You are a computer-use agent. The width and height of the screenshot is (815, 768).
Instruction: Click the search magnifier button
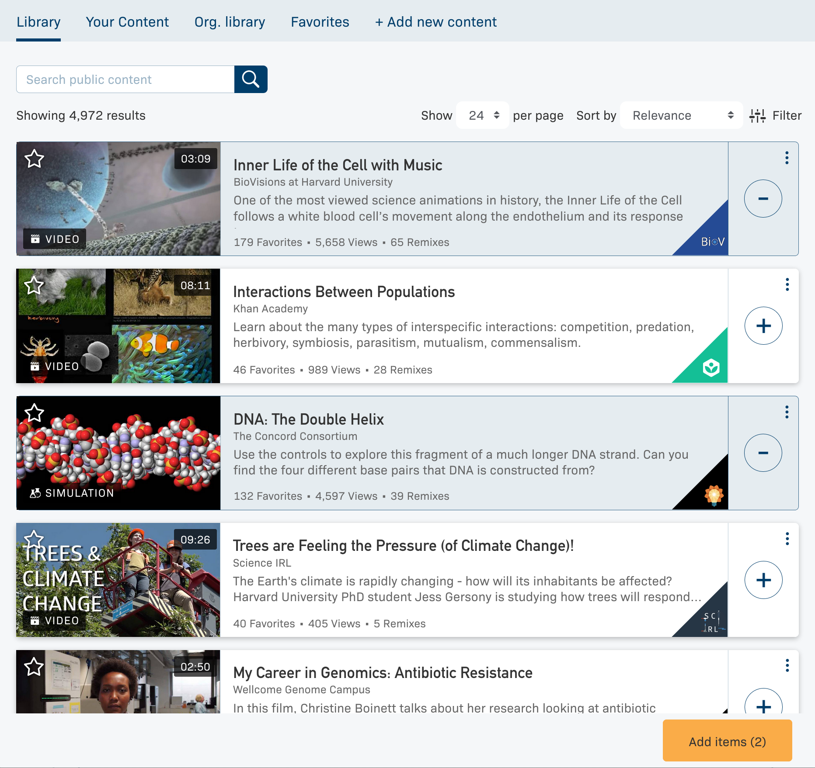[251, 79]
